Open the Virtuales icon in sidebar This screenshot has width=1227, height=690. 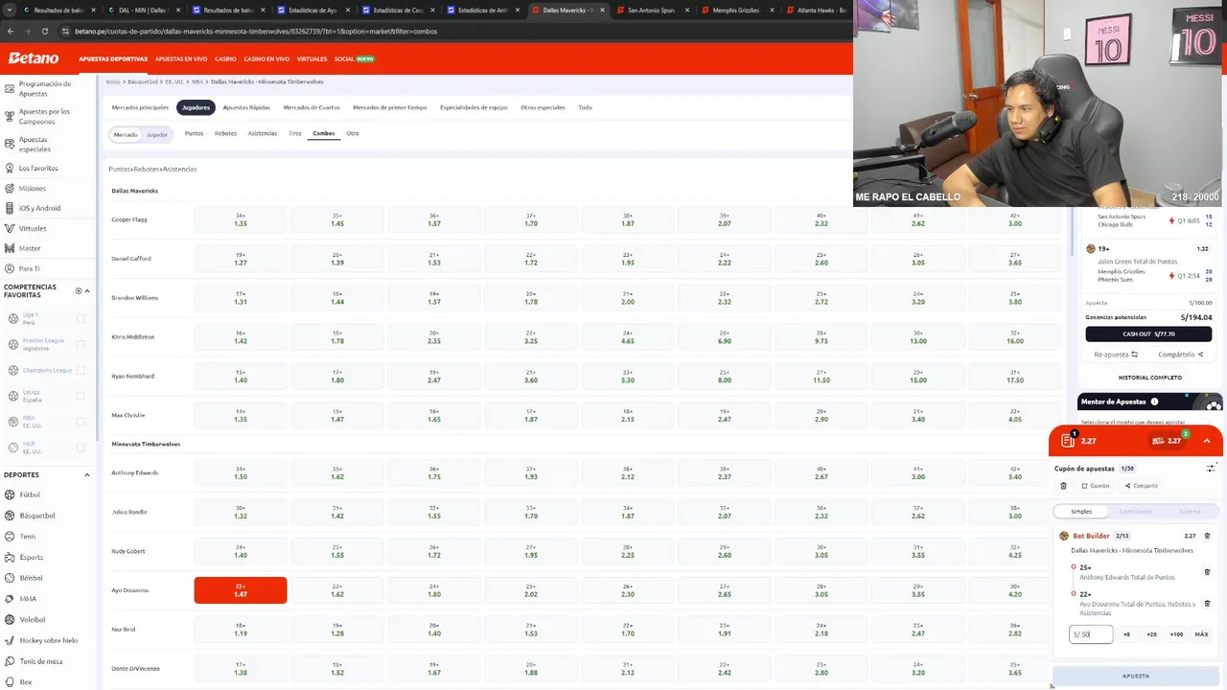click(10, 228)
